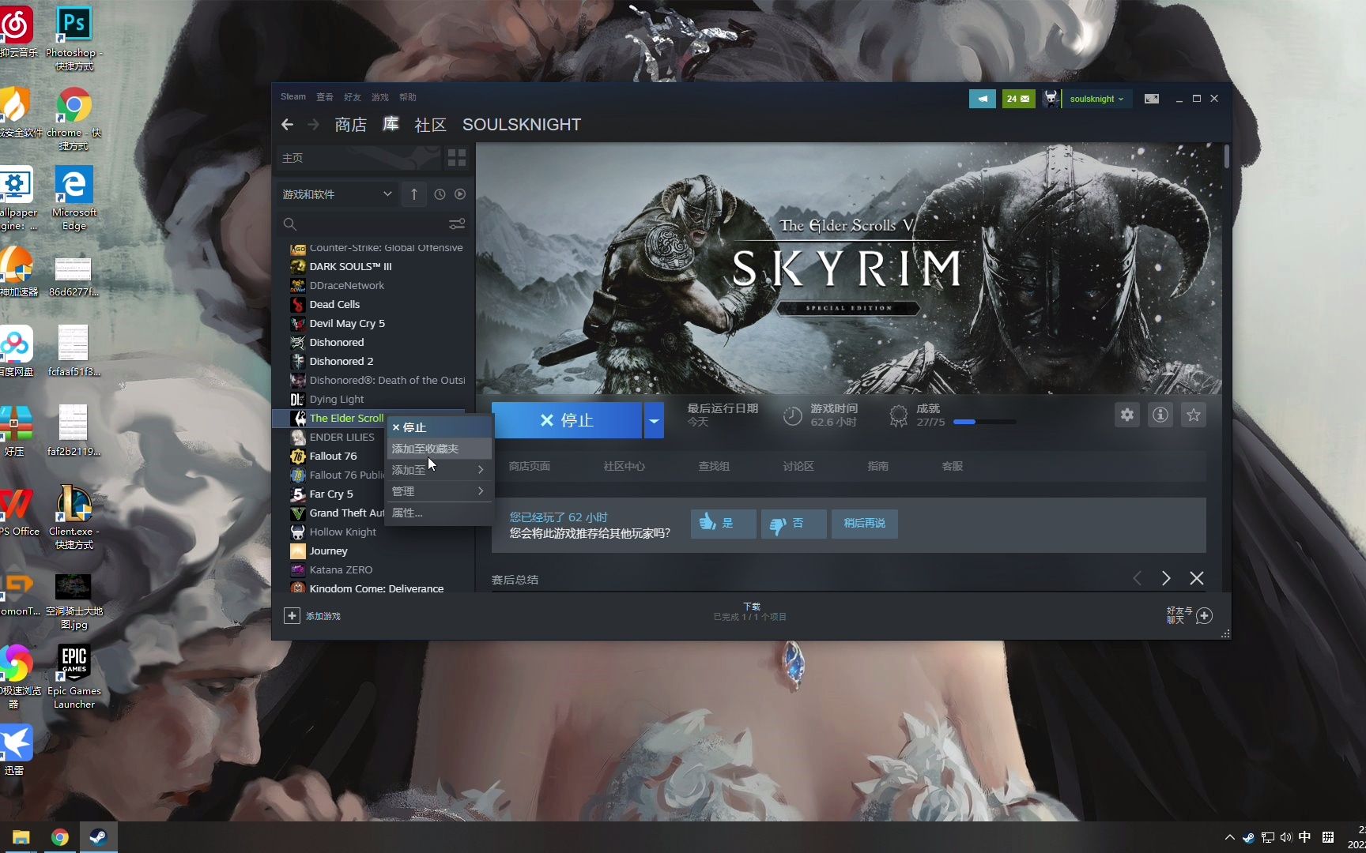Click the add game plus icon
Screen dimensions: 1366x853
click(x=292, y=616)
